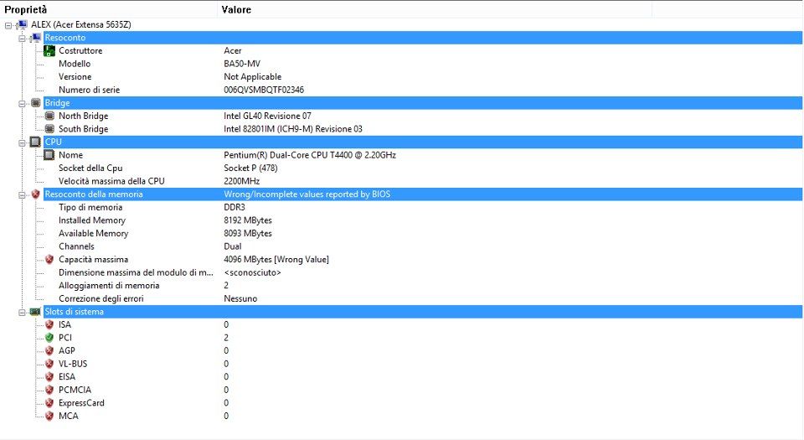Select the Socket della Cpu row
Screen dimensions: 804x440
(90, 168)
